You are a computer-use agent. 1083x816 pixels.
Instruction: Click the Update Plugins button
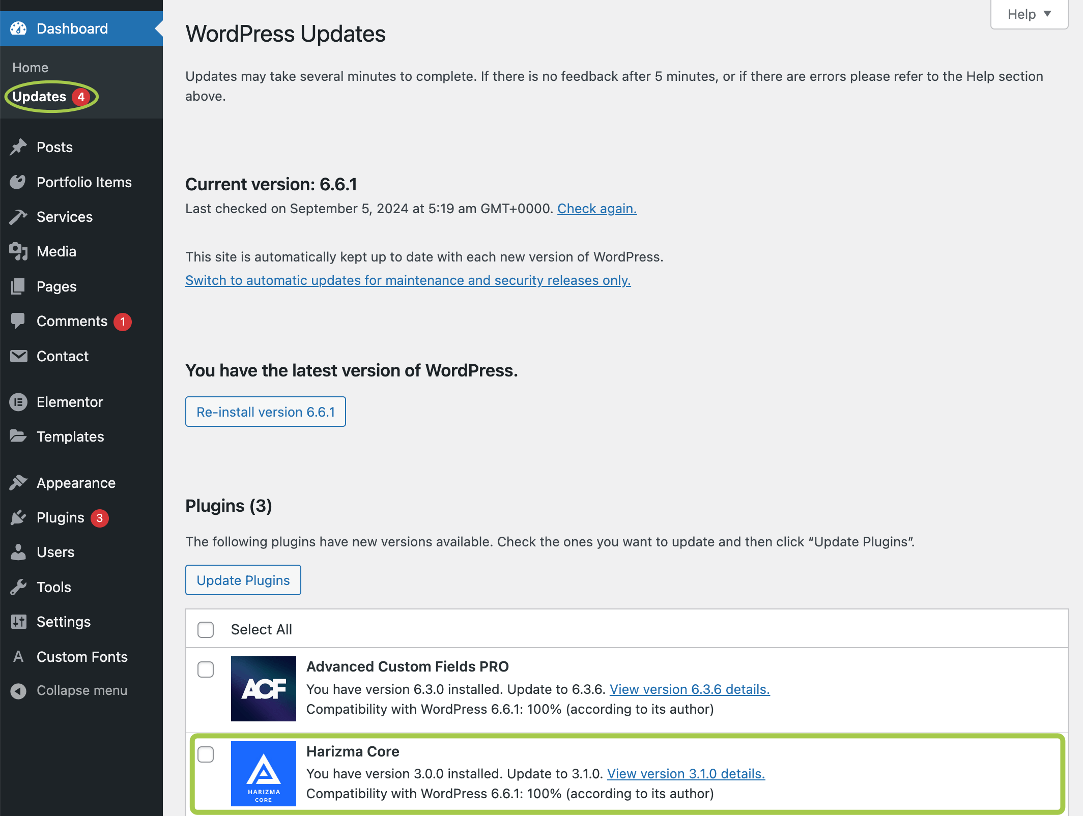[x=243, y=580]
